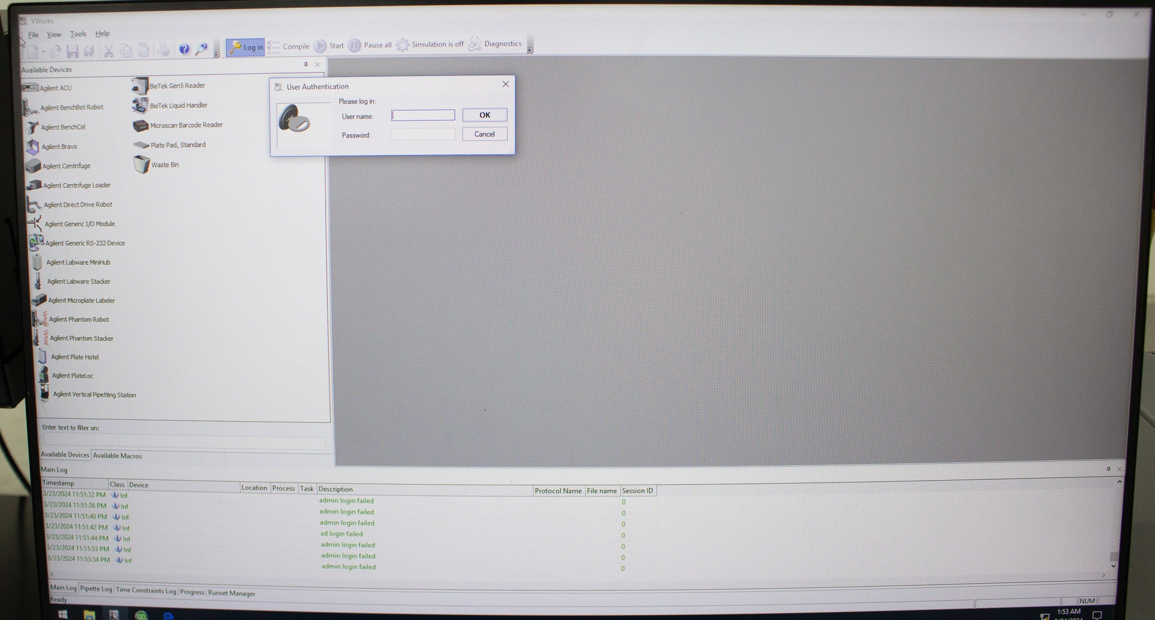Switch to the Pipette Log tab

(x=96, y=589)
